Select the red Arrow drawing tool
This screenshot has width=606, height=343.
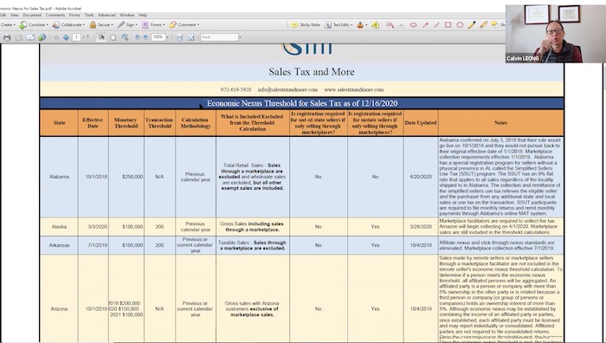coord(425,25)
